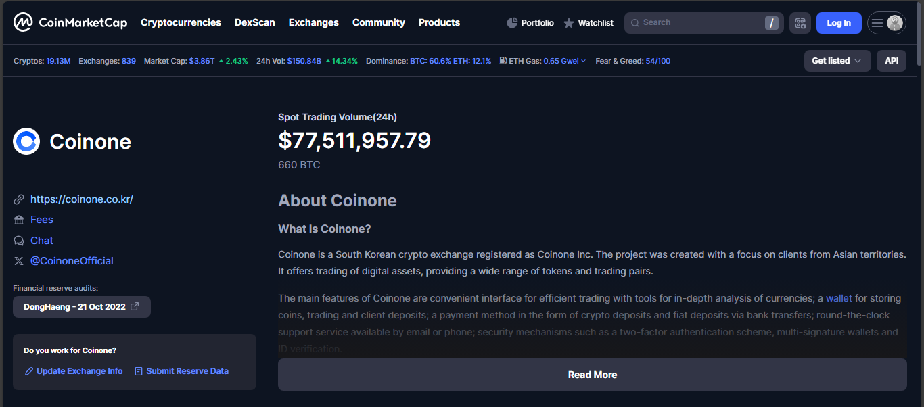
Task: Expand the Get listed dropdown
Action: (837, 61)
